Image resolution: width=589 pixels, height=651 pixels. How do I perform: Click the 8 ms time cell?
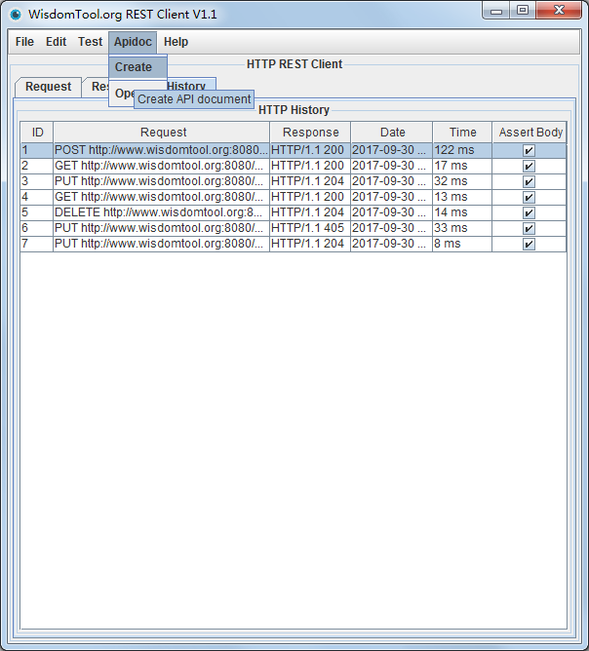coord(462,244)
